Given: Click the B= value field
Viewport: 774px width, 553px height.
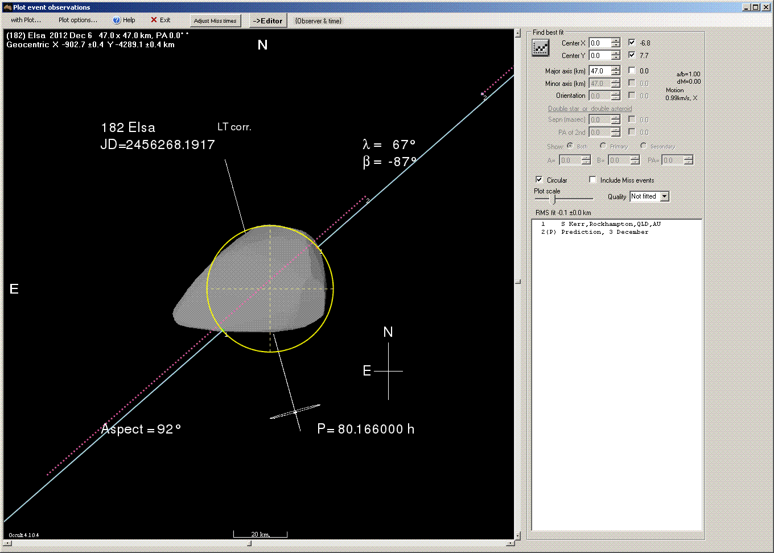Looking at the screenshot, I should (x=619, y=160).
